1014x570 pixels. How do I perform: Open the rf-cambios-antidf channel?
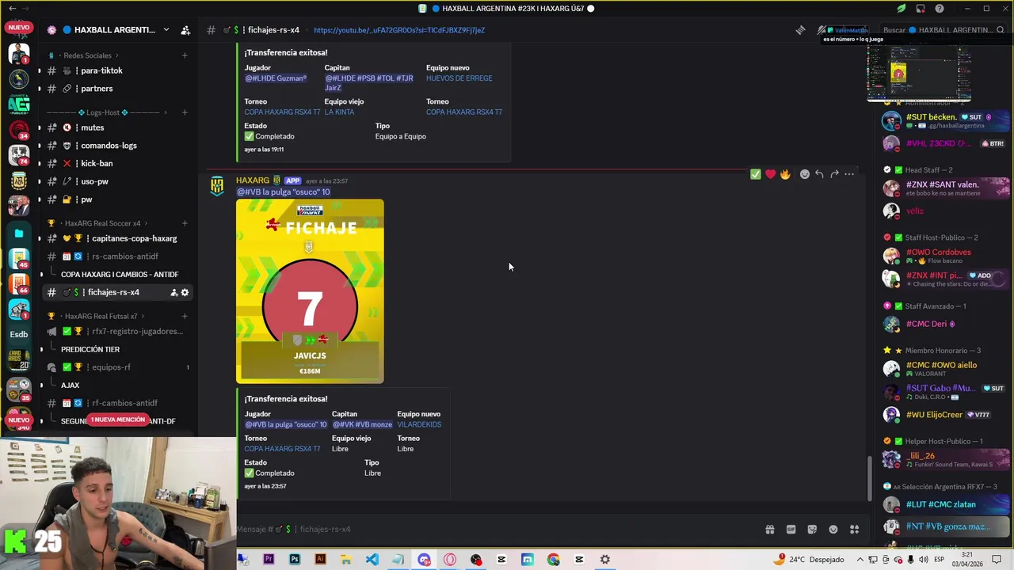coord(124,403)
